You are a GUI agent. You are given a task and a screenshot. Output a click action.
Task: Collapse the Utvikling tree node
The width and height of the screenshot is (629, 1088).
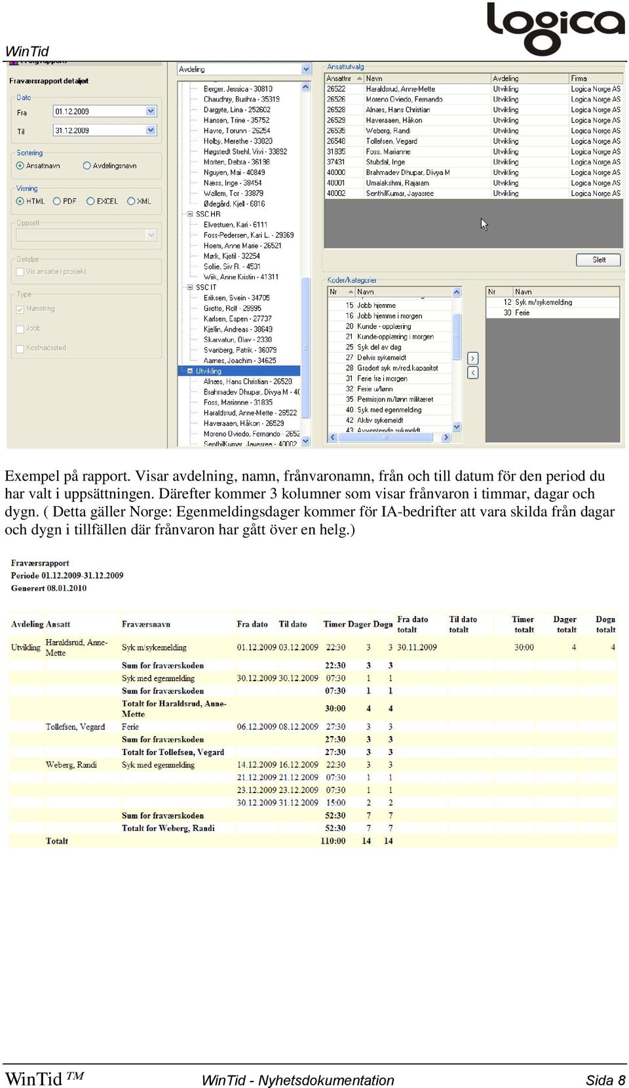[x=190, y=371]
